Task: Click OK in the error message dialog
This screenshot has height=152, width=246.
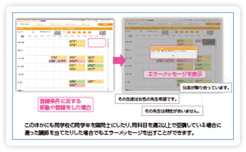Action: tap(173, 56)
